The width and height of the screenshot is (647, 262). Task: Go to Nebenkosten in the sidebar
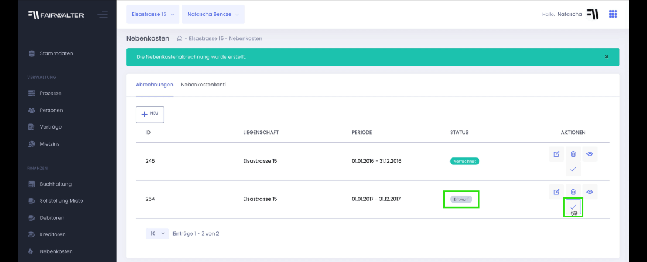tap(56, 251)
